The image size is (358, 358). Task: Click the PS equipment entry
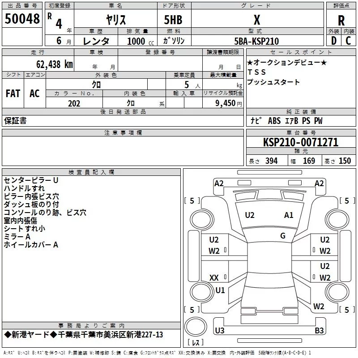(306, 121)
